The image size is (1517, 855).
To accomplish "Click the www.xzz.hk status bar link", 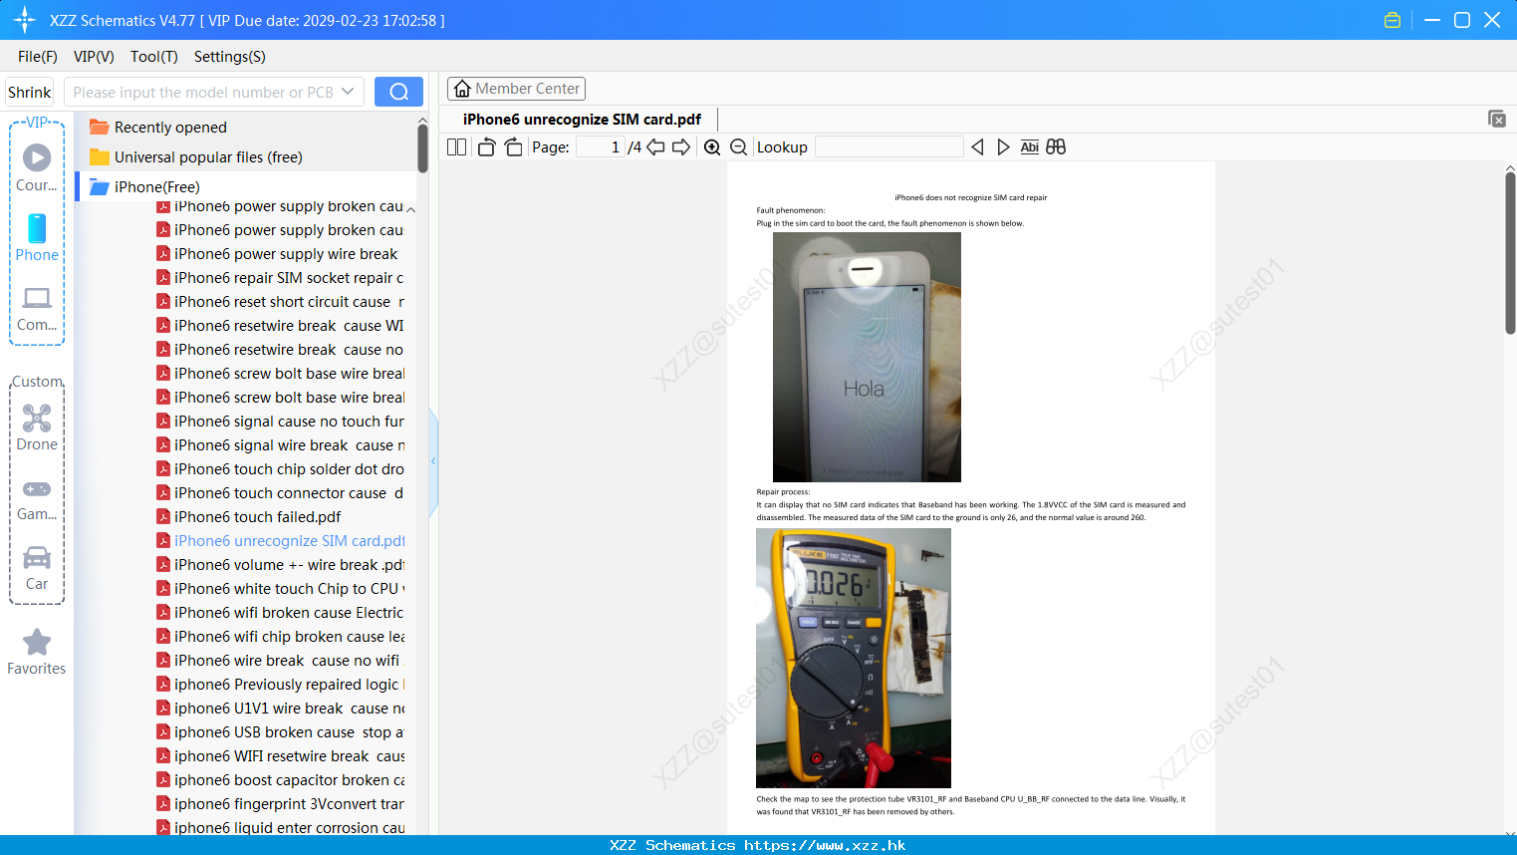I will pos(825,845).
